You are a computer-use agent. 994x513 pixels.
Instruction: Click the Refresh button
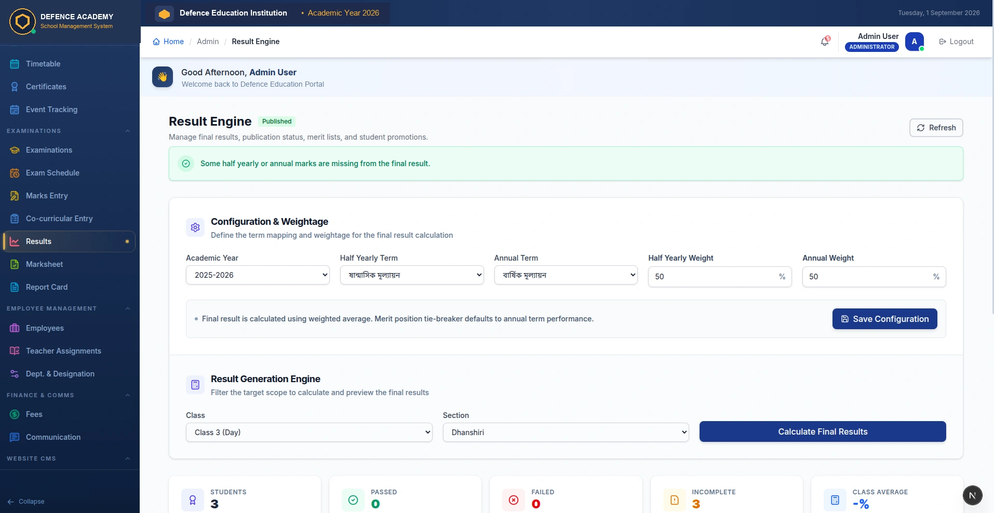[x=936, y=128]
